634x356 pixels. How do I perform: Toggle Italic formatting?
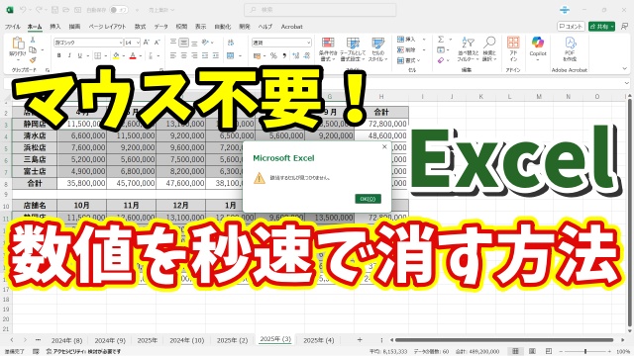(69, 55)
